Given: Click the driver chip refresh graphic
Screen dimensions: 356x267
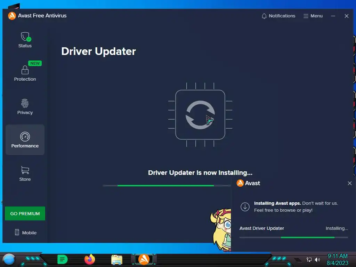Looking at the screenshot, I should click(x=200, y=115).
